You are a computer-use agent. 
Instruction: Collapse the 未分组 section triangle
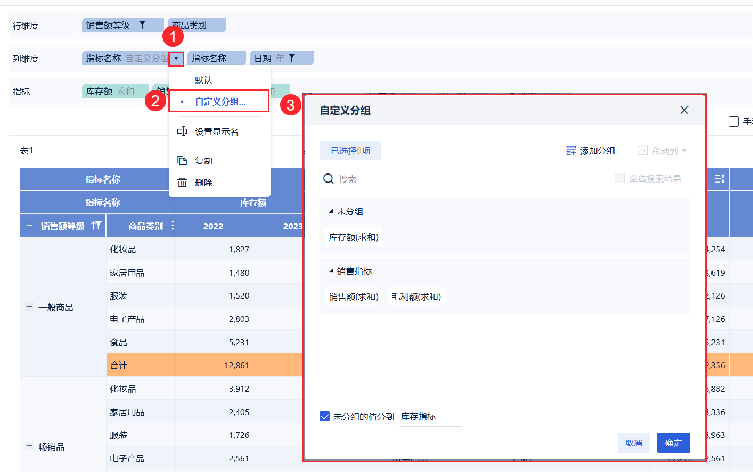click(331, 211)
